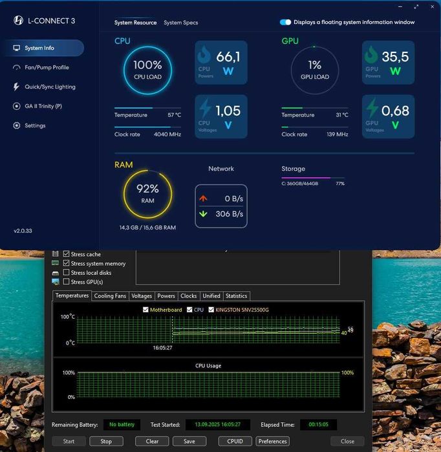Click the GPU power flame icon
This screenshot has height=452, width=441.
tap(371, 55)
